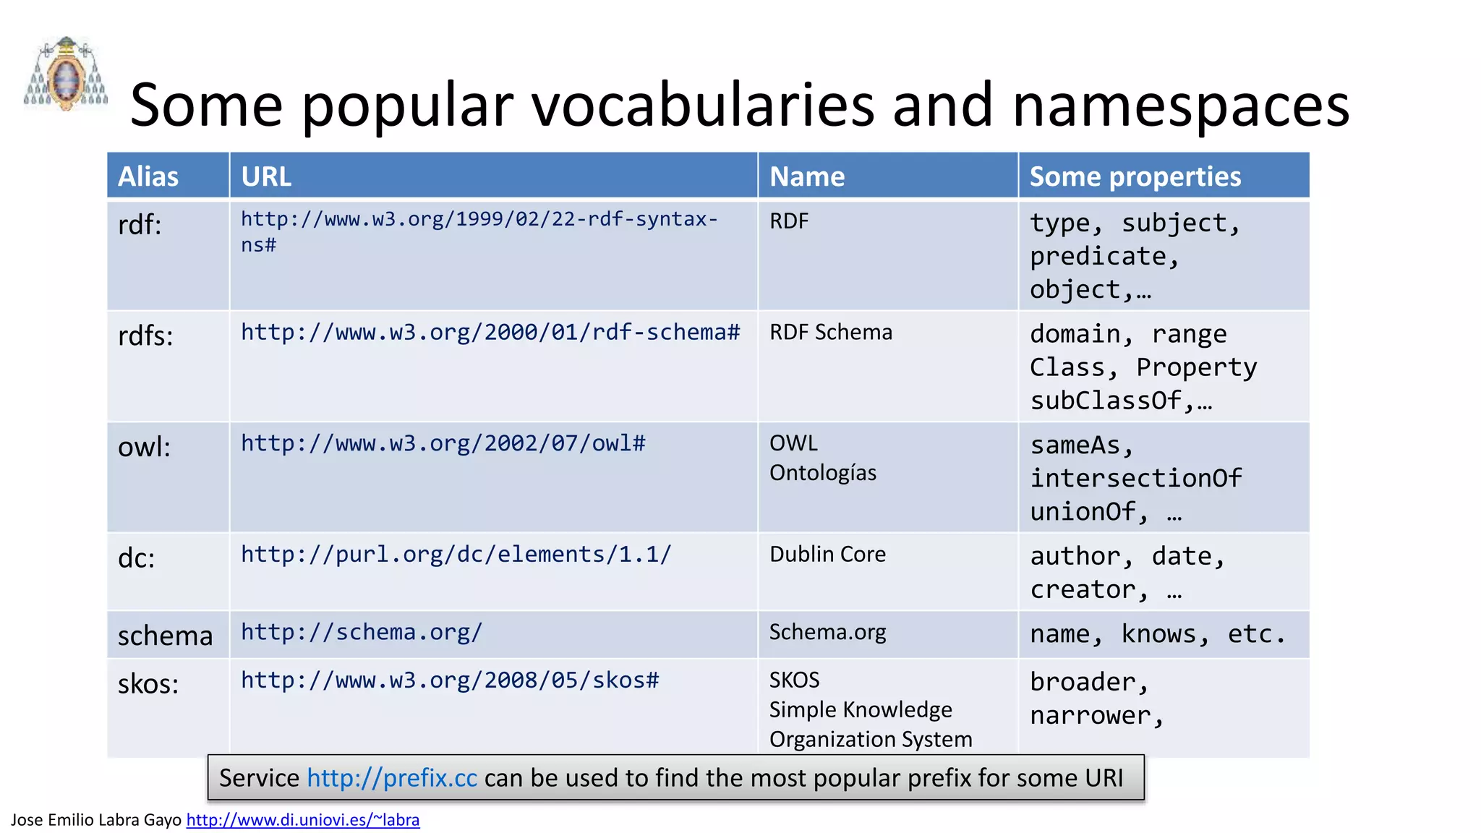Click the purl.org Dublin Core URL
1481x833 pixels.
coord(456,555)
